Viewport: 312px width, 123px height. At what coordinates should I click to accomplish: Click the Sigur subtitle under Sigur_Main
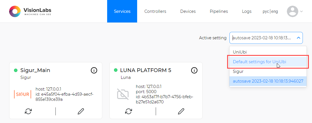(26, 77)
